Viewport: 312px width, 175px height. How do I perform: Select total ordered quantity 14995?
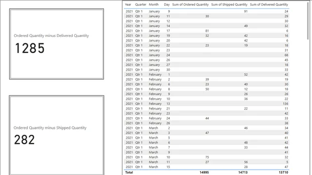(x=204, y=173)
